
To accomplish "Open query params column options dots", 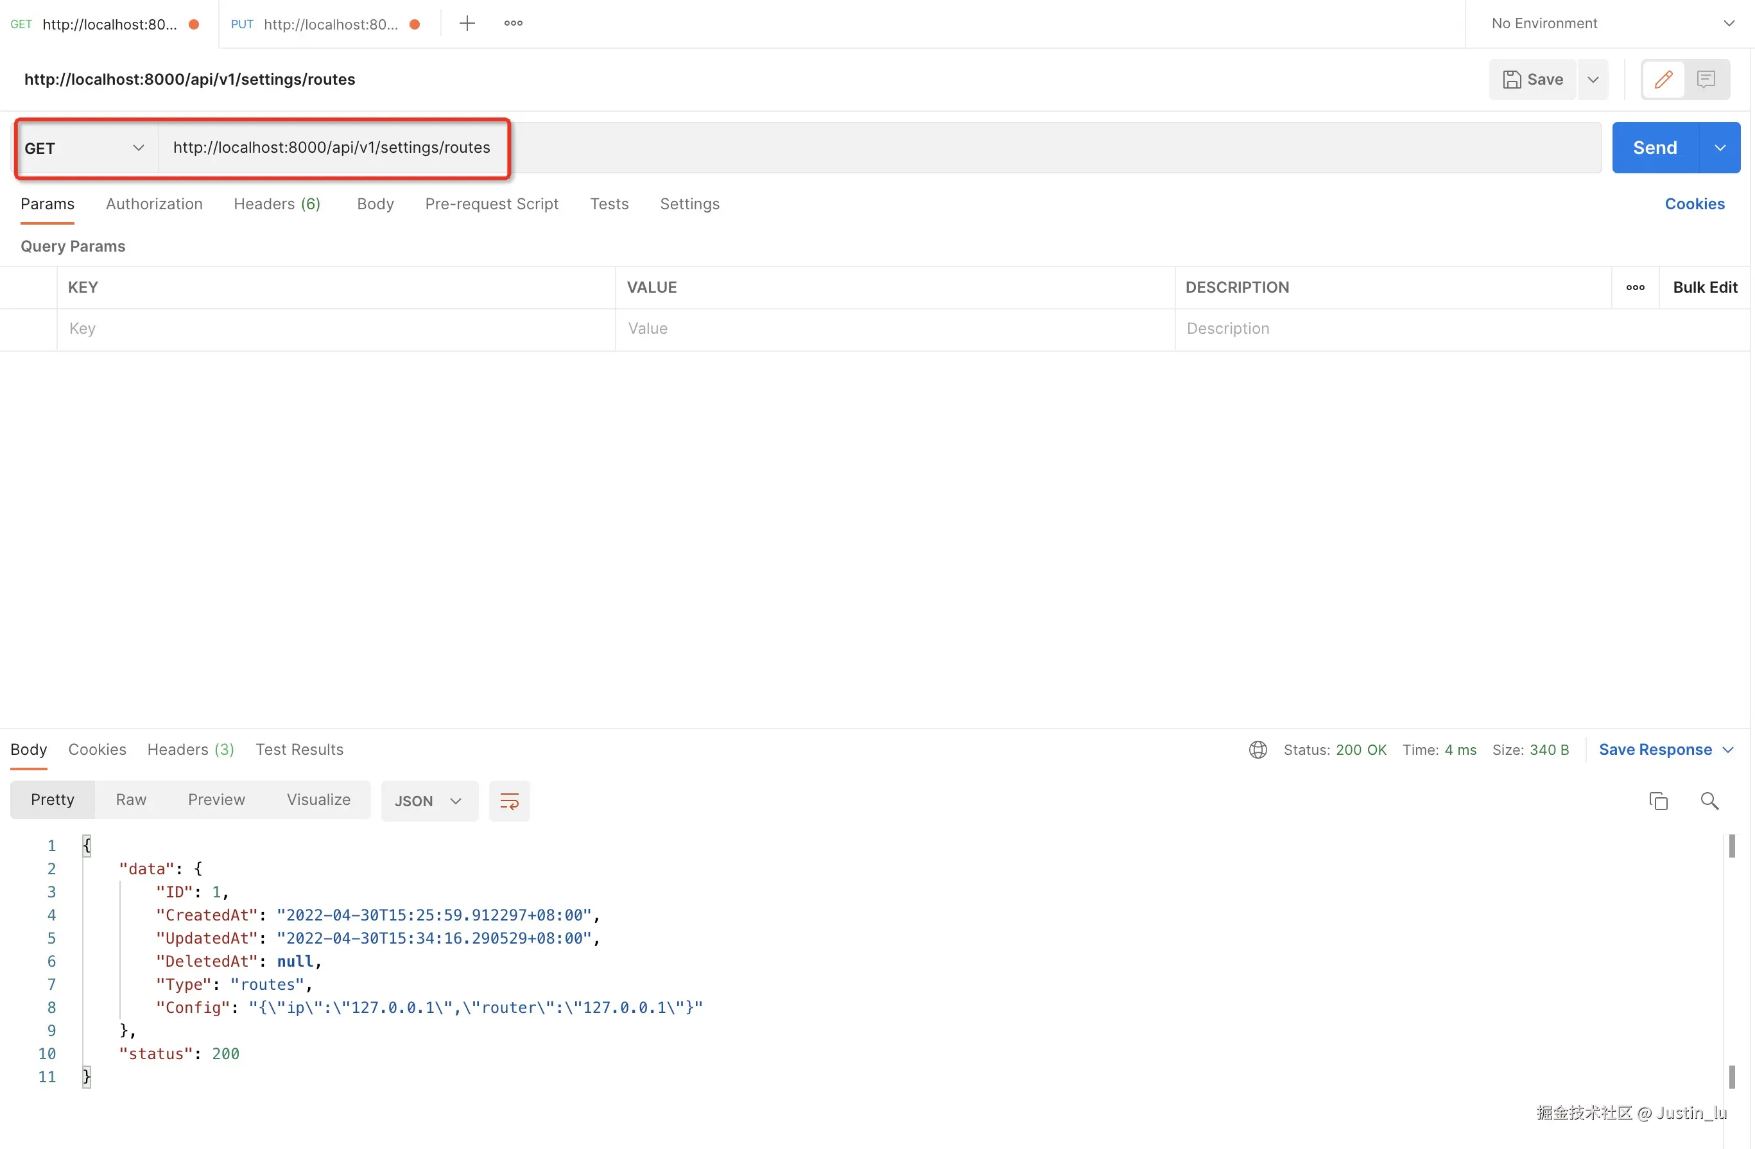I will pyautogui.click(x=1635, y=288).
